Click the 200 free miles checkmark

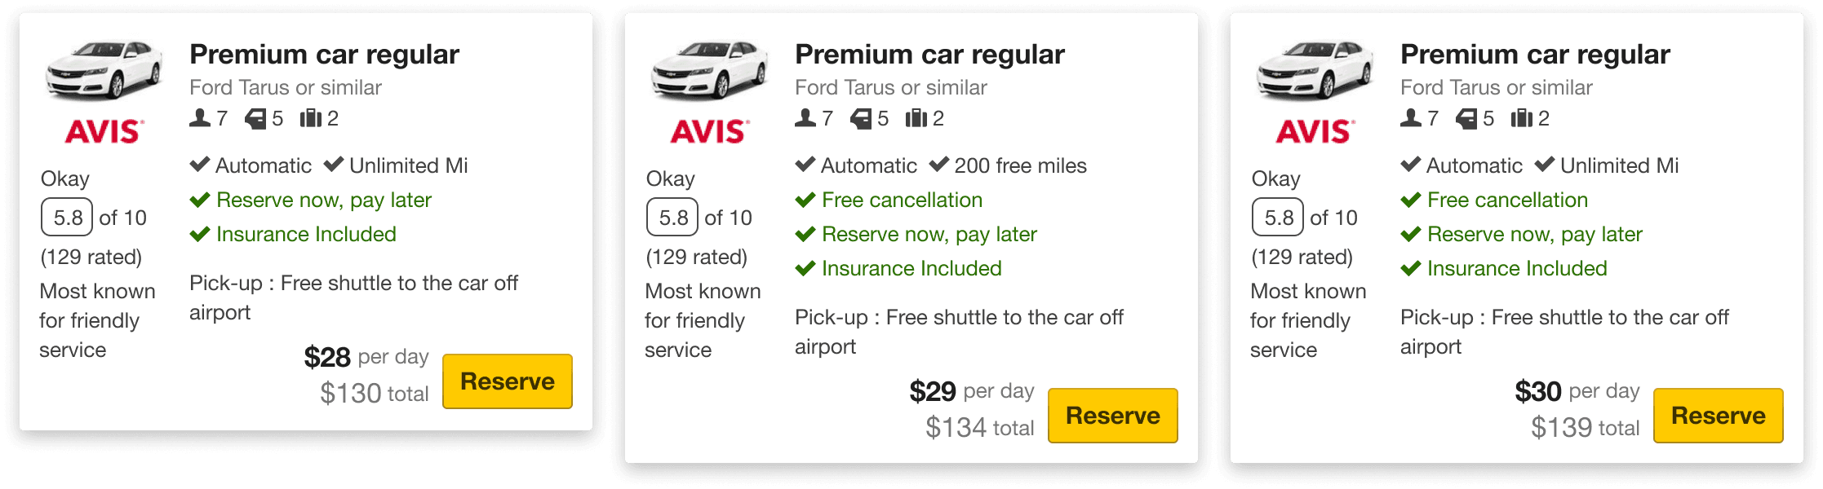click(939, 165)
